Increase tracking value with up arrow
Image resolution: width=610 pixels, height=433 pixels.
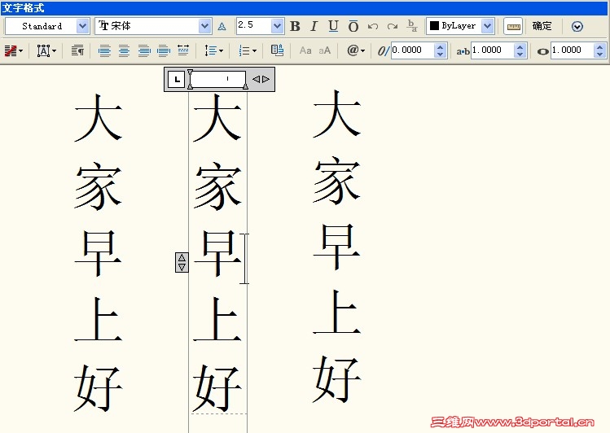(x=520, y=46)
